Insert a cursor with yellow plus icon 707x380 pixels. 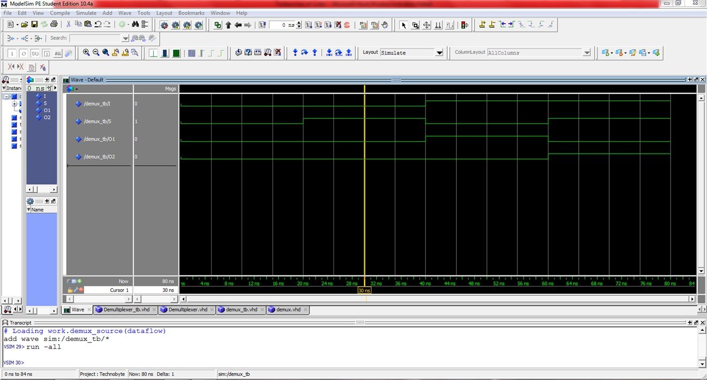[482, 25]
